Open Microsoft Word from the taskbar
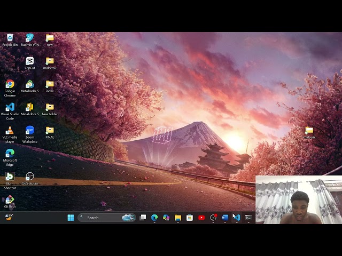 point(225,218)
